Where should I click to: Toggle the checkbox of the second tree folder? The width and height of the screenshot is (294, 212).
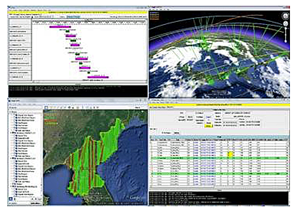coord(13,133)
